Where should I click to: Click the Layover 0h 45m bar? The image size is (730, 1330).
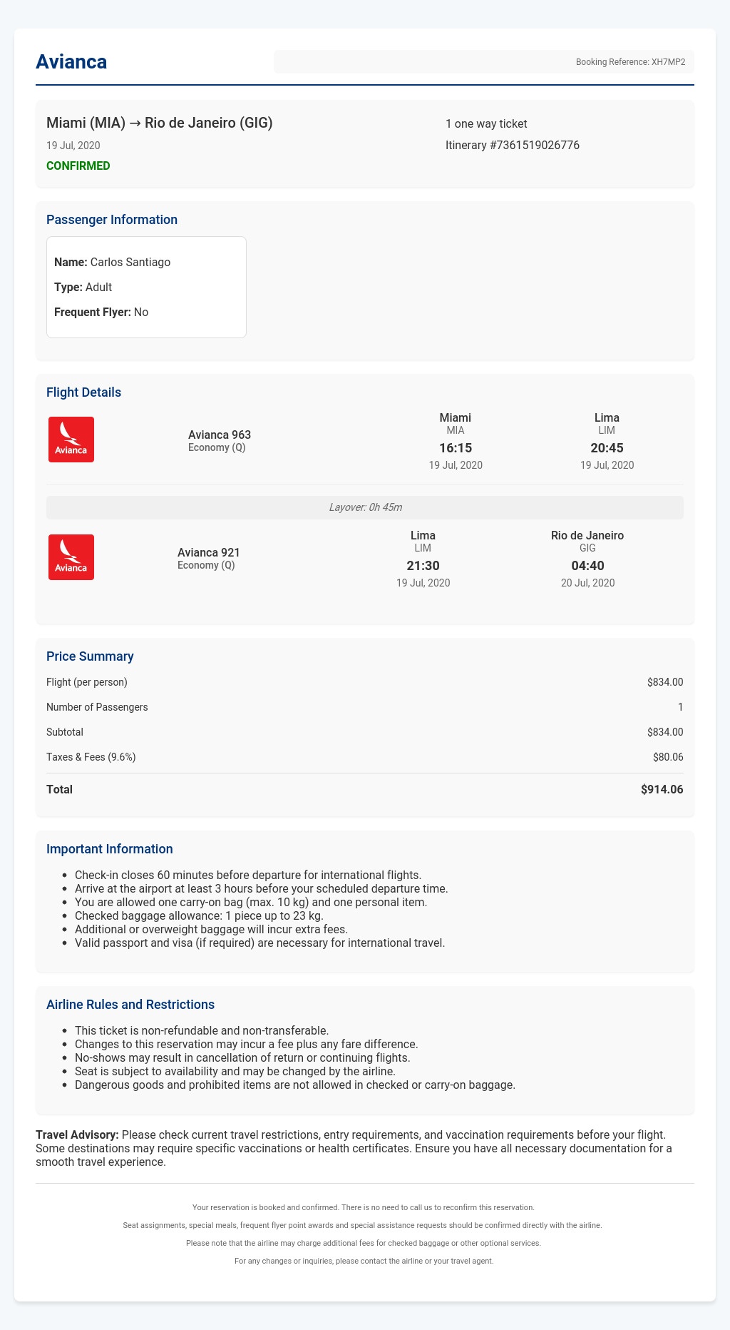tap(365, 507)
